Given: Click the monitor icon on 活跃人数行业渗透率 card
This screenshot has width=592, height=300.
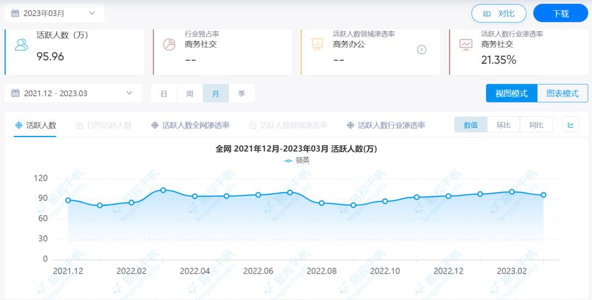Looking at the screenshot, I should pos(465,44).
